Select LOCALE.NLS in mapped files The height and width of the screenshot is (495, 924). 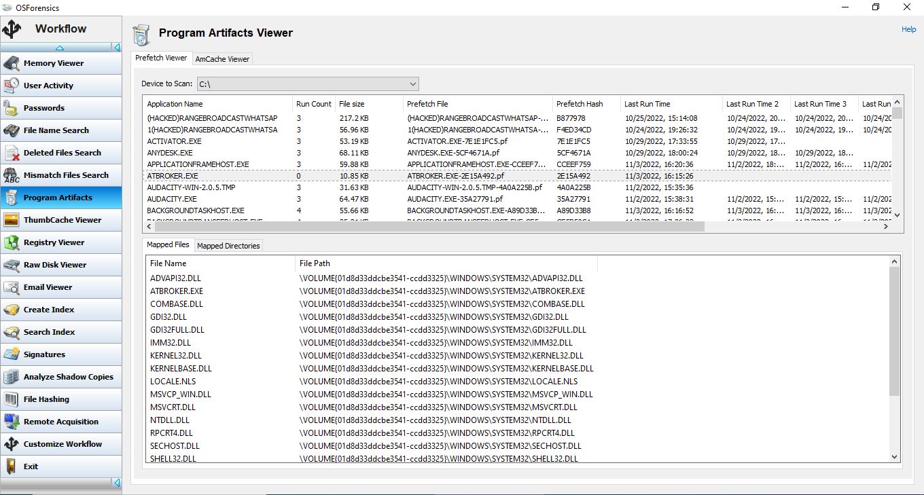pos(174,381)
